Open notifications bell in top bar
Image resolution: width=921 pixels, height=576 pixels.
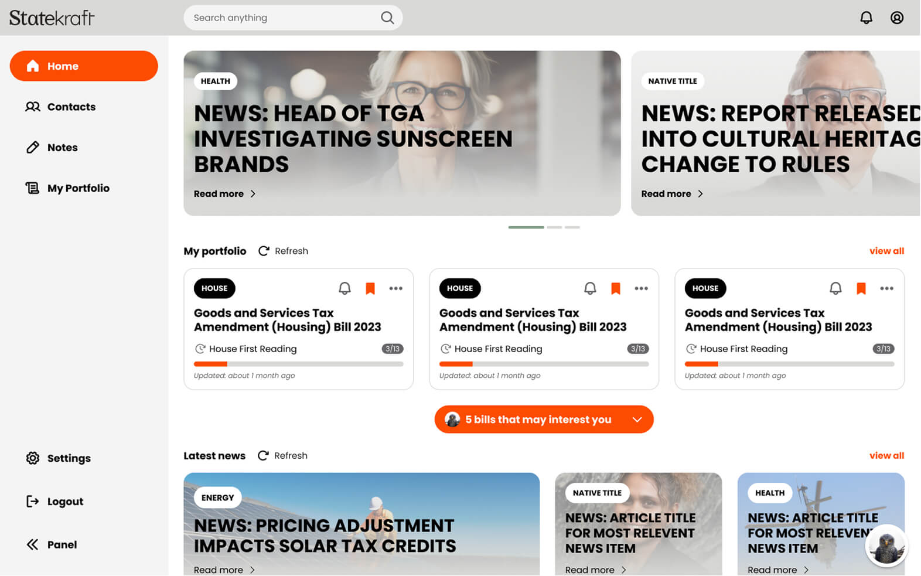pyautogui.click(x=866, y=18)
